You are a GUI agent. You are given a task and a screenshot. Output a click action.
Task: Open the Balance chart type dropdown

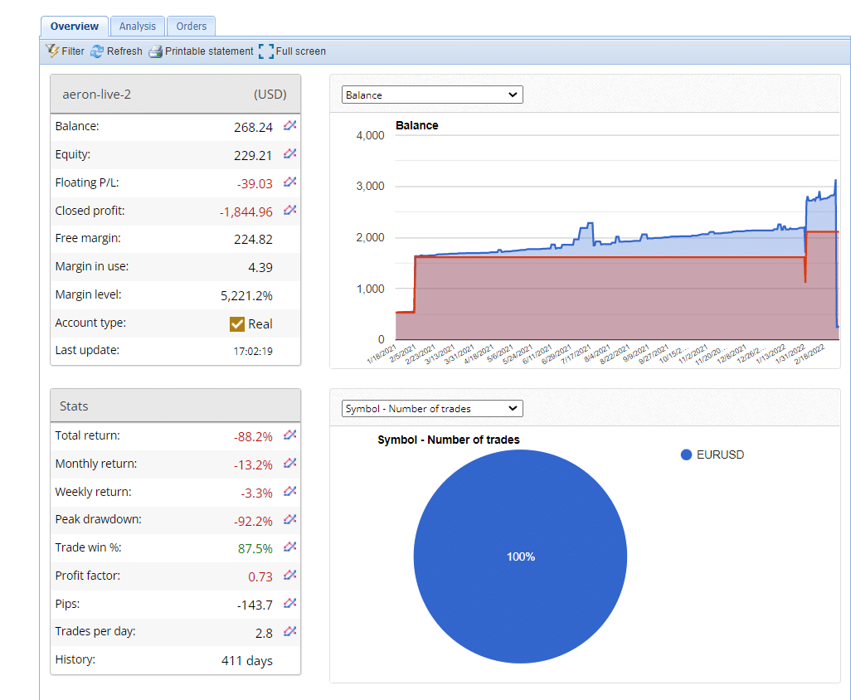click(432, 95)
